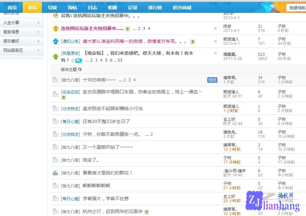Open the 快捷导航 quick navigation dropdown
The height and width of the screenshot is (216, 306).
coord(297,8)
